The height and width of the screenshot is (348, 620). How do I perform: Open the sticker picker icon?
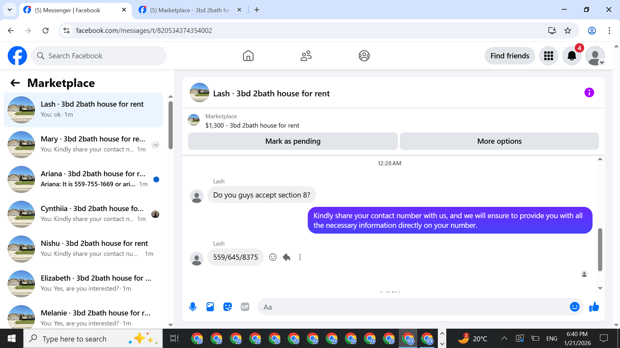228,307
